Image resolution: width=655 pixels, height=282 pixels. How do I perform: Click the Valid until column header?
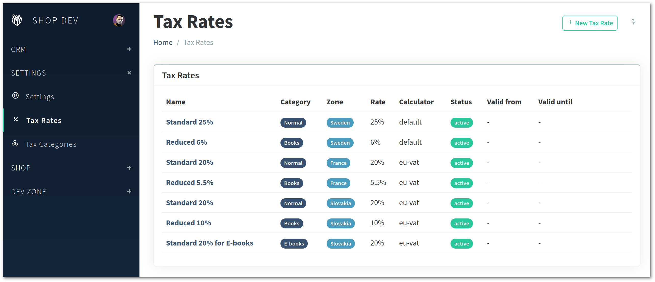point(555,102)
